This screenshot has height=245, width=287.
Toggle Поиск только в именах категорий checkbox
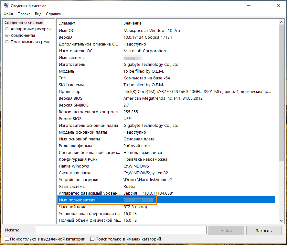[x=92, y=239]
